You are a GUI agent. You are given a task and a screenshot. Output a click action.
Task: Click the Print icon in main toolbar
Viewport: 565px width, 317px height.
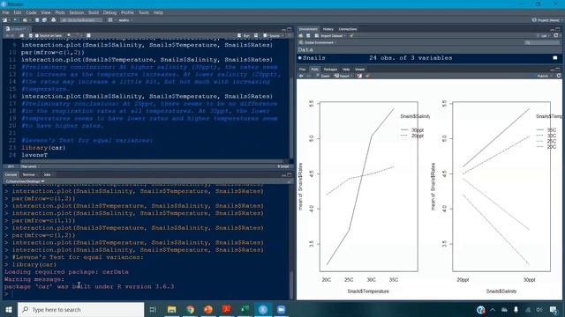54,20
